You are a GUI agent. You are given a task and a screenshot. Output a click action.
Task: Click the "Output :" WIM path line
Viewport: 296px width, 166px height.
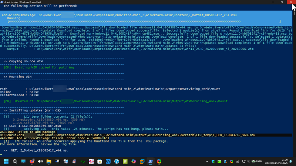[x=130, y=49]
